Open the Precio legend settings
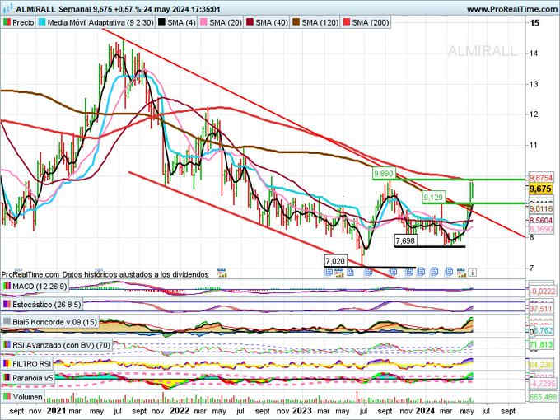This screenshot has width=560, height=420. coord(19,22)
